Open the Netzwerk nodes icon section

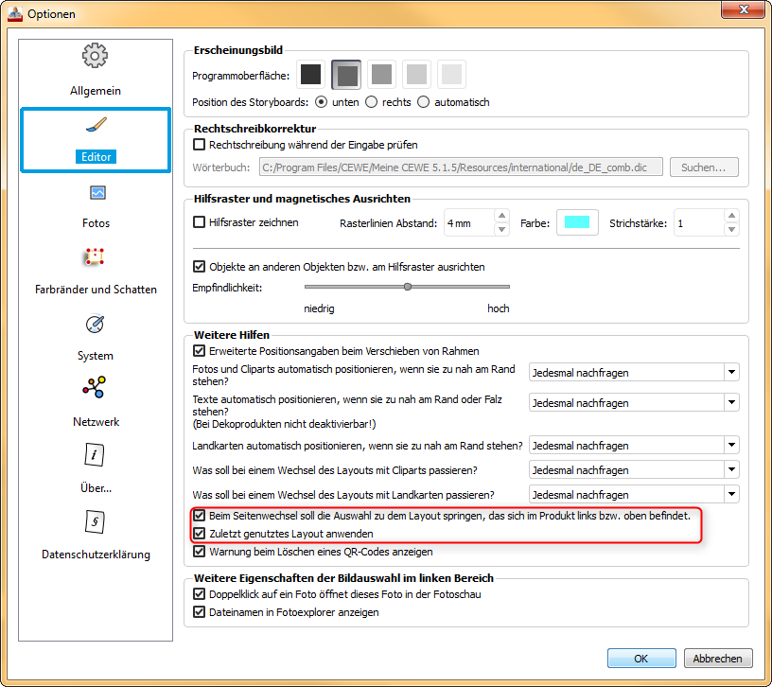(94, 387)
